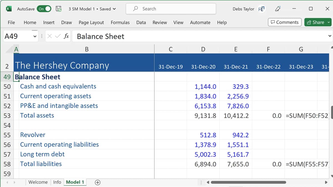Expand the Name Box dropdown arrow
This screenshot has height=187, width=333.
[x=35, y=36]
